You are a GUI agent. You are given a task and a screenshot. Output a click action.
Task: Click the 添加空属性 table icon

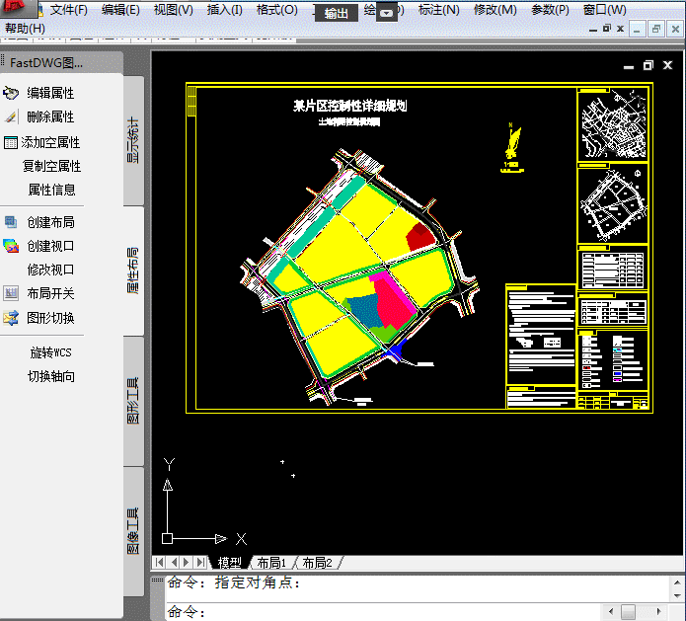[x=11, y=143]
